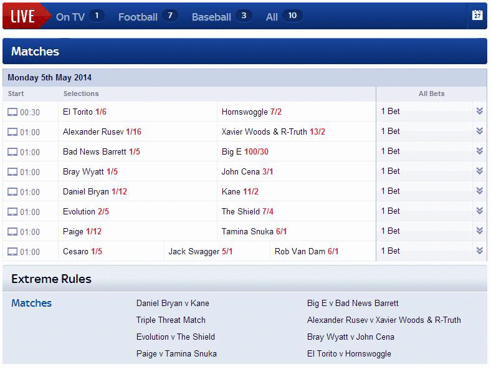Open the calendar icon in top bar
The image size is (491, 369).
[477, 15]
